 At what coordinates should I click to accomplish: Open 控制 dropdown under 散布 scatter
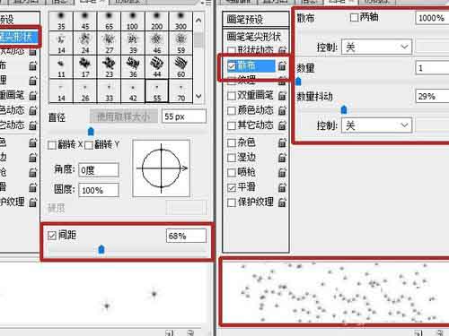(x=376, y=47)
